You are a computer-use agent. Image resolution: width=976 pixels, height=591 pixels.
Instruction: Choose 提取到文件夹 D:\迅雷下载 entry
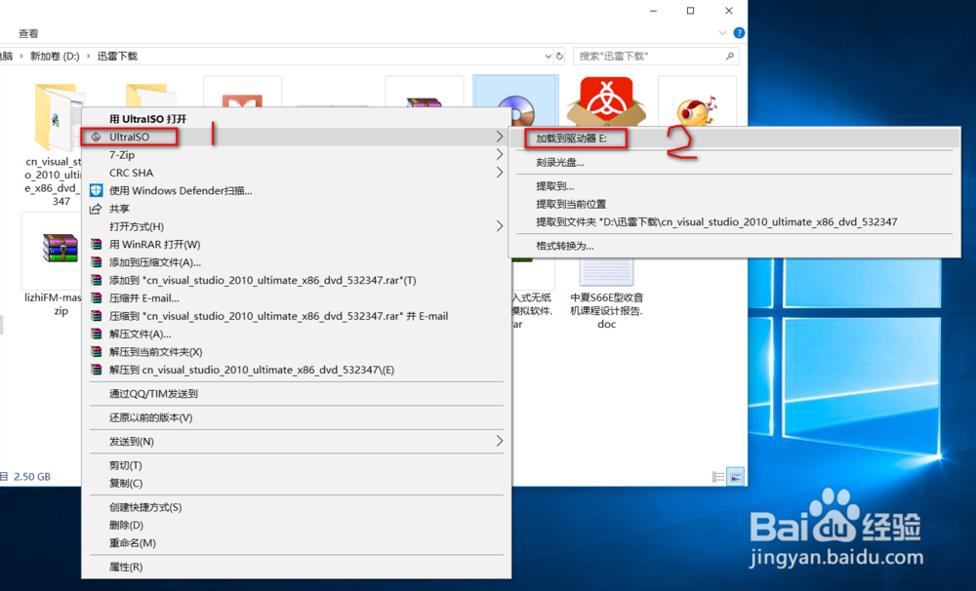click(734, 222)
